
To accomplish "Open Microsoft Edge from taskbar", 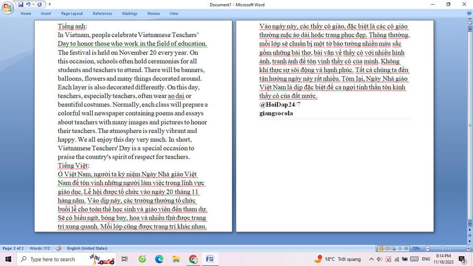I will tap(159, 259).
